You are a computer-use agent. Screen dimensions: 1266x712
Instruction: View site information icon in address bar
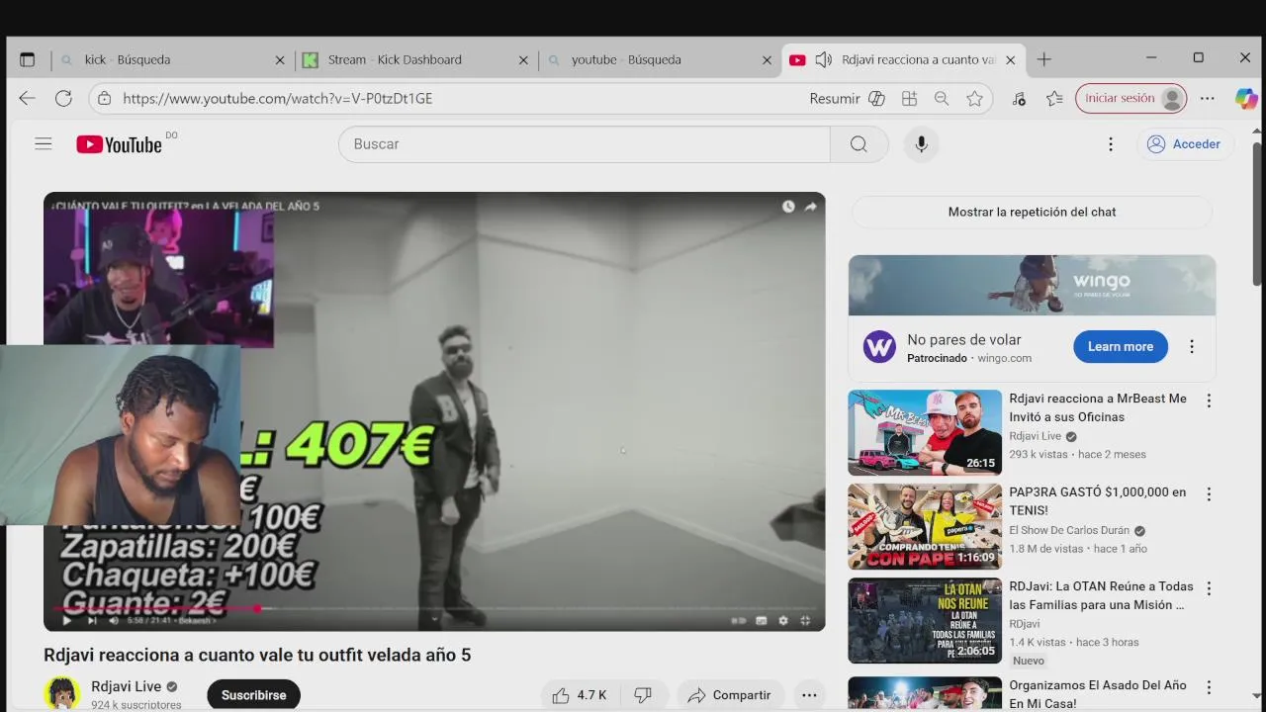tap(104, 99)
